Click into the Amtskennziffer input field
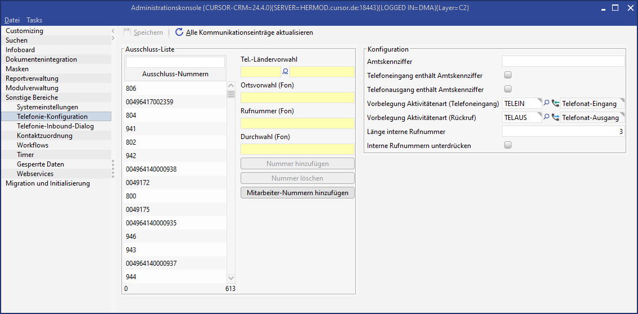The image size is (638, 314). pos(563,61)
